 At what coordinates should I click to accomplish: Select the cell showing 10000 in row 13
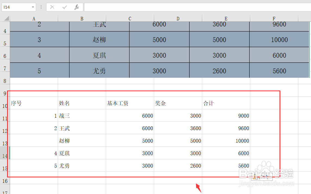(242, 141)
